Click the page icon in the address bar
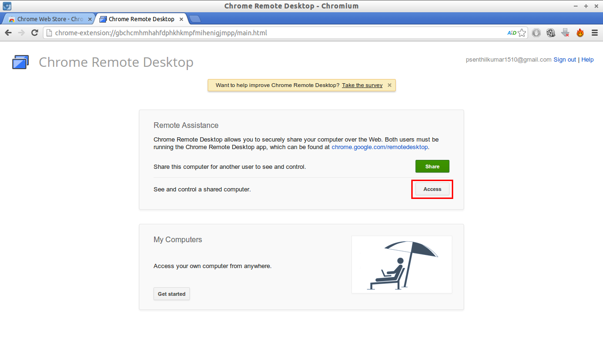 pos(49,33)
